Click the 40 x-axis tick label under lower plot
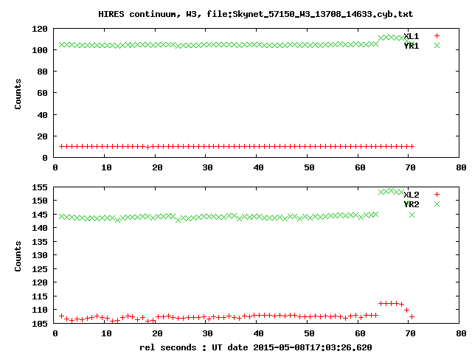 click(x=258, y=333)
